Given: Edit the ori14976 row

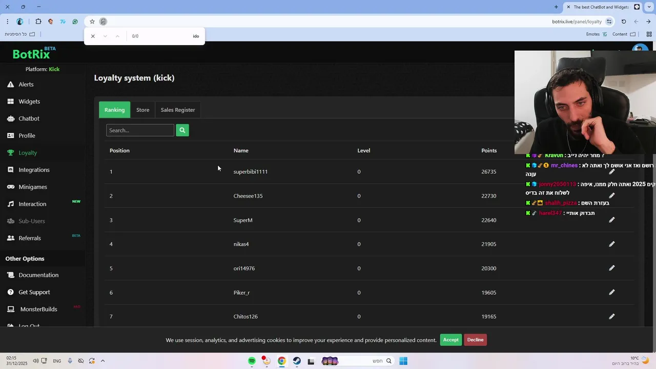Looking at the screenshot, I should [611, 268].
